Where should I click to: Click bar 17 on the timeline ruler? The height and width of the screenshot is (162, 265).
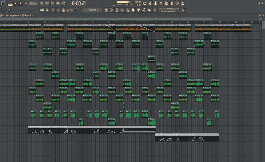[60, 22]
